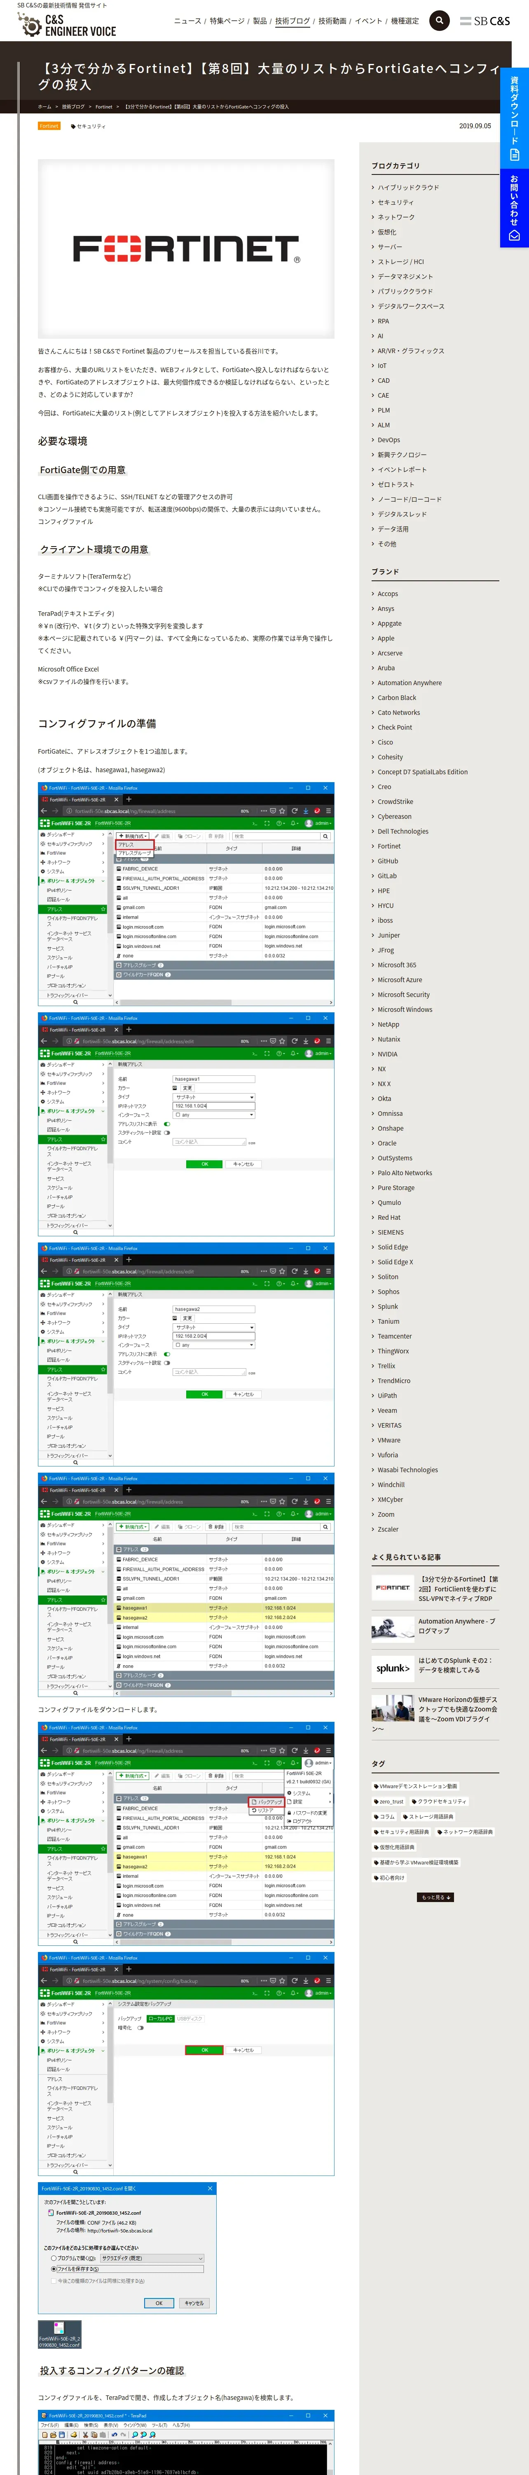Screen dimensions: 529x2475
Task: Open the イベント menu item
Action: (369, 21)
